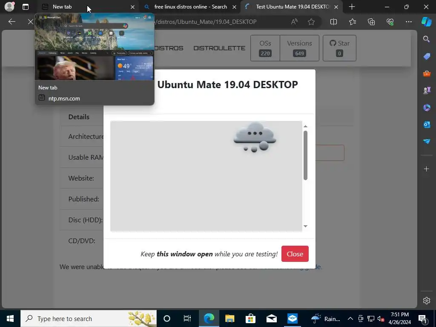The width and height of the screenshot is (436, 327).
Task: Open Collections panel
Action: click(x=371, y=22)
